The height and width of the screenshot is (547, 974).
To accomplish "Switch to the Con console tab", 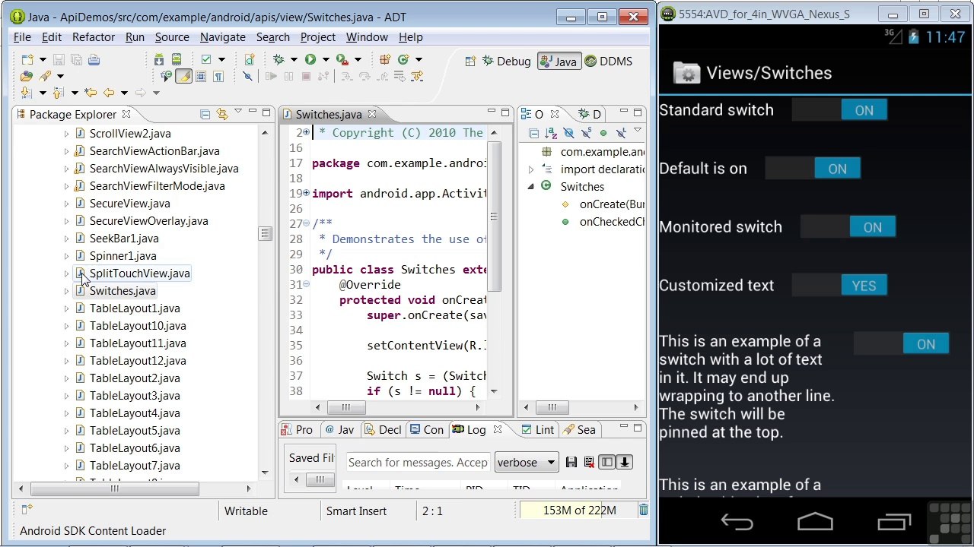I will tap(427, 430).
